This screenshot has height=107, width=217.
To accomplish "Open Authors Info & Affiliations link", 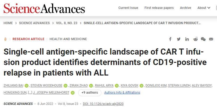I will pyautogui.click(x=122, y=93).
